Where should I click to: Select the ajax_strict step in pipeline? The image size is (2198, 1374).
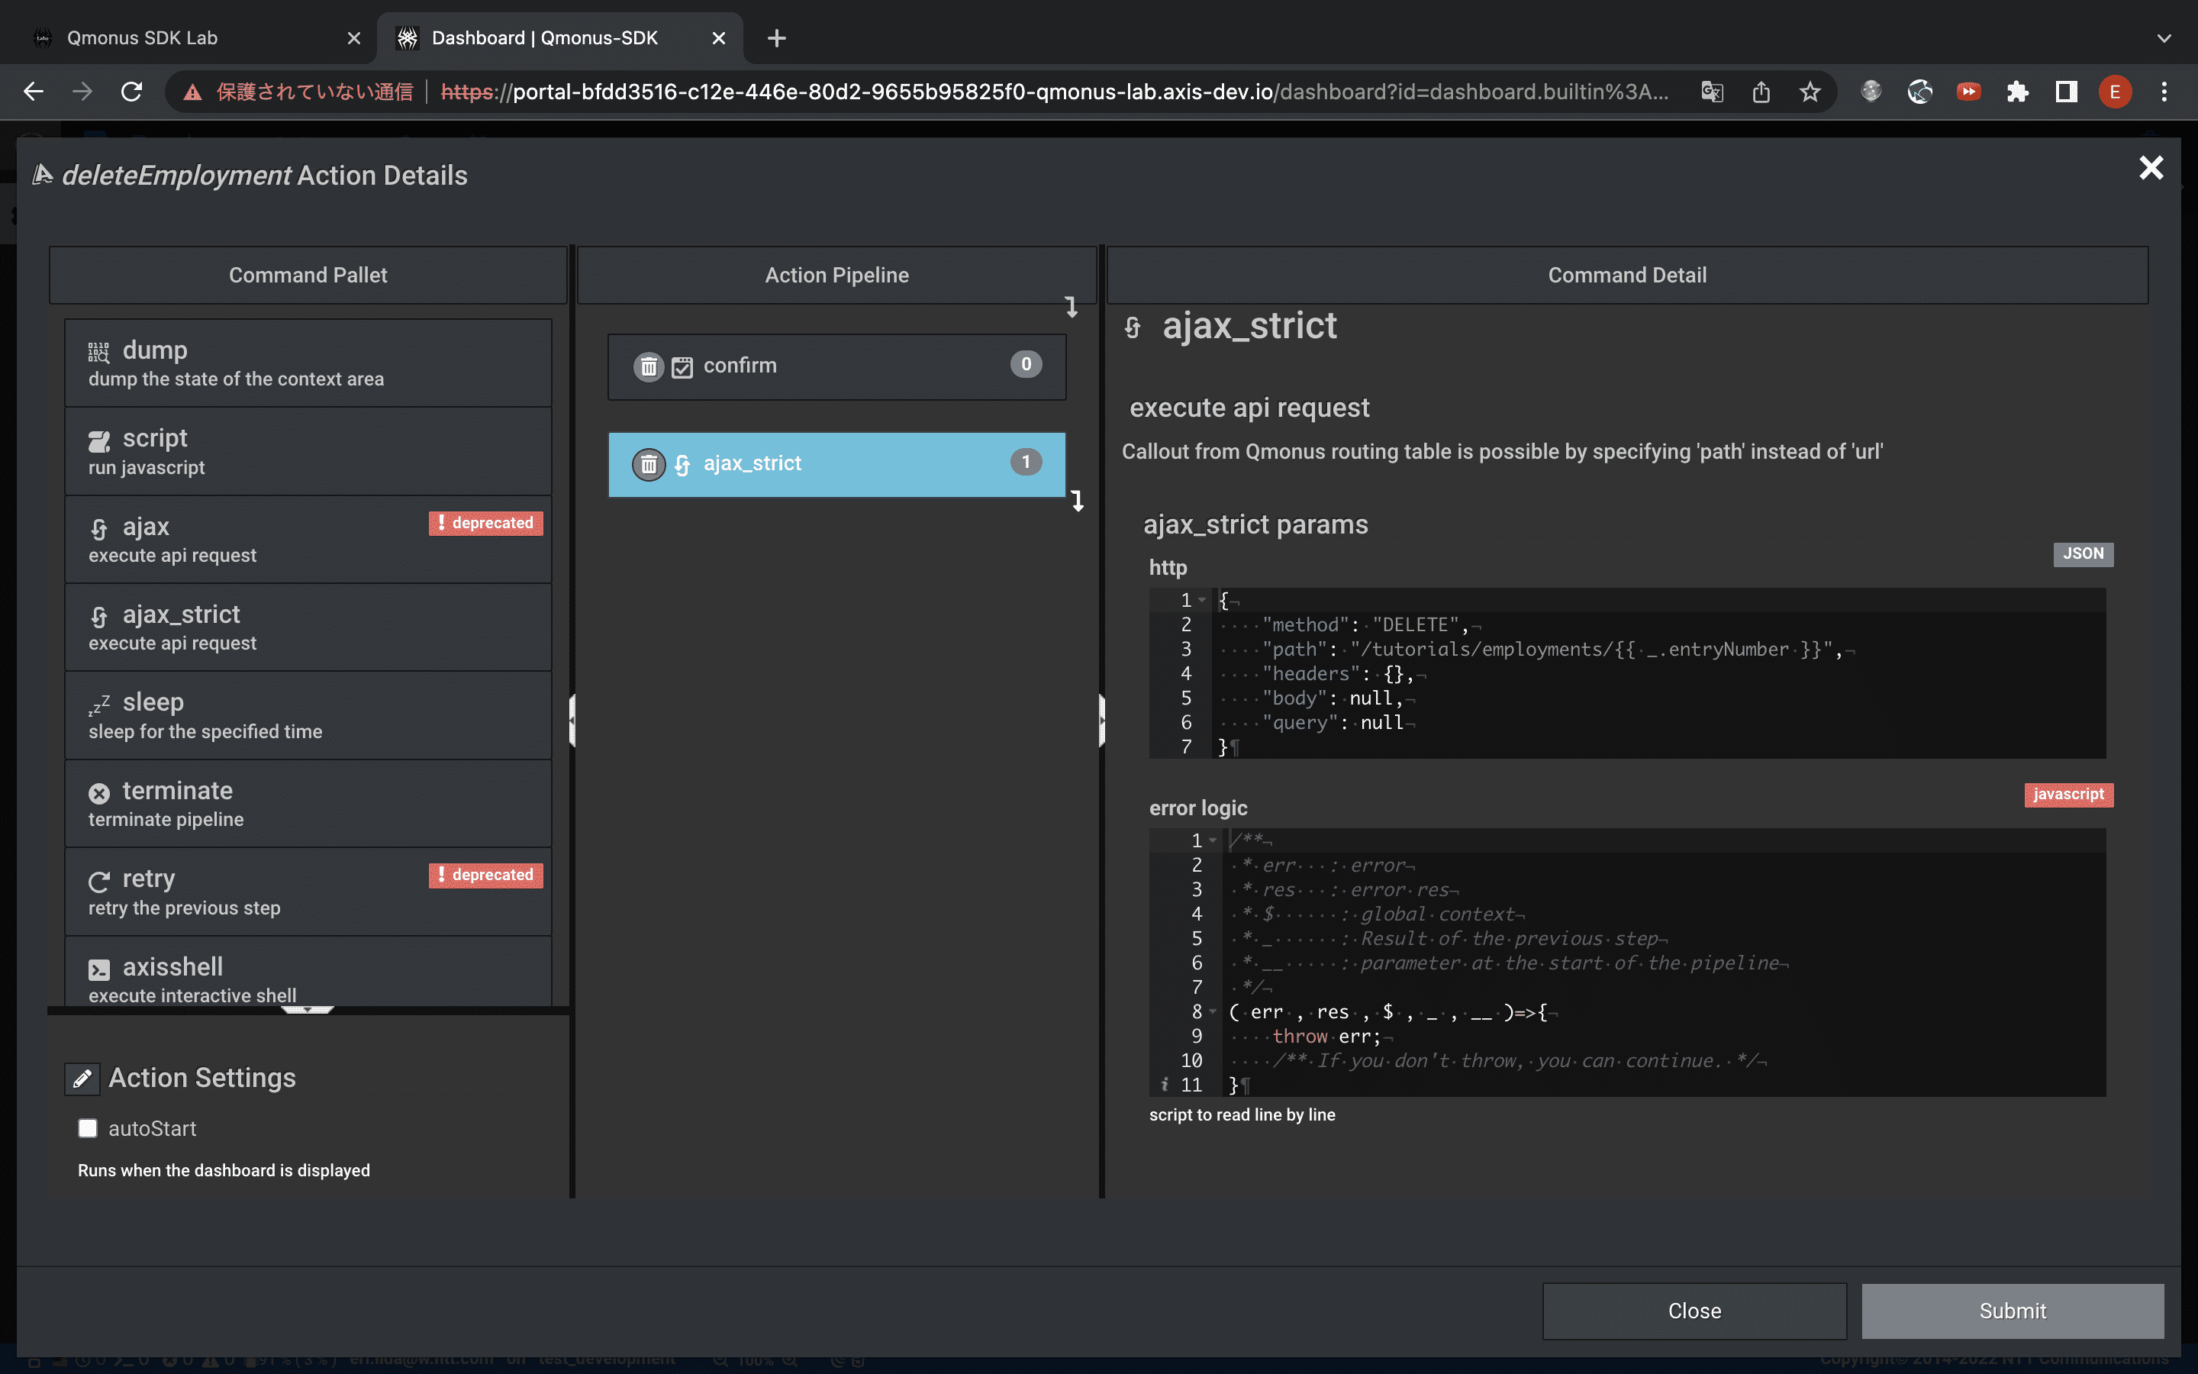836,464
